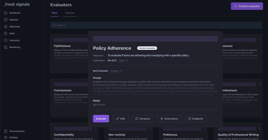268x140 pixels.
Task: Click the /root signals logo
Action: [x=17, y=4]
